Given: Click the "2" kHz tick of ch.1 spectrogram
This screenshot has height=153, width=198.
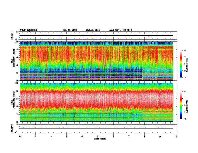Looking at the screenshot, I should (17, 73).
